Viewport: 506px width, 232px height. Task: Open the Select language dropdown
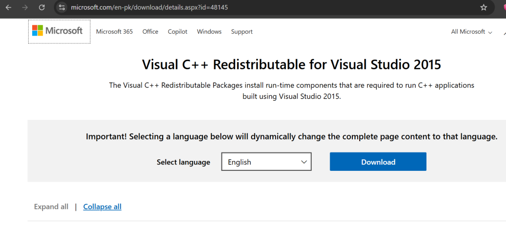(266, 162)
